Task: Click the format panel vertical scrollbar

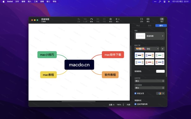Action: pos(166,52)
